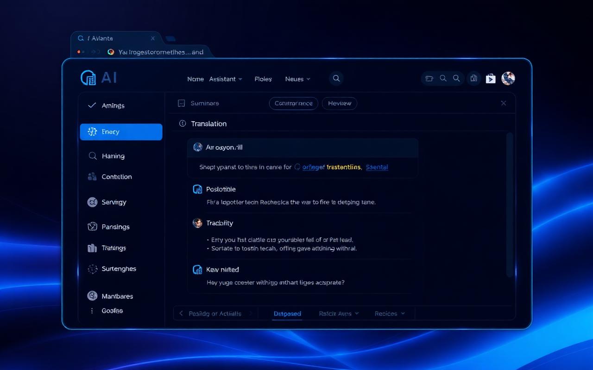Viewport: 593px width, 370px height.
Task: Click the AI logo icon
Action: 88,78
